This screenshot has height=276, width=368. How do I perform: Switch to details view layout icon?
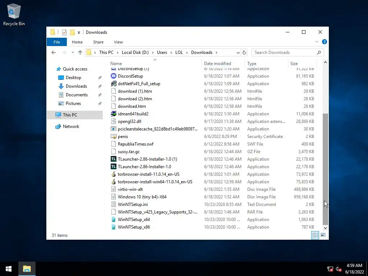[315, 235]
